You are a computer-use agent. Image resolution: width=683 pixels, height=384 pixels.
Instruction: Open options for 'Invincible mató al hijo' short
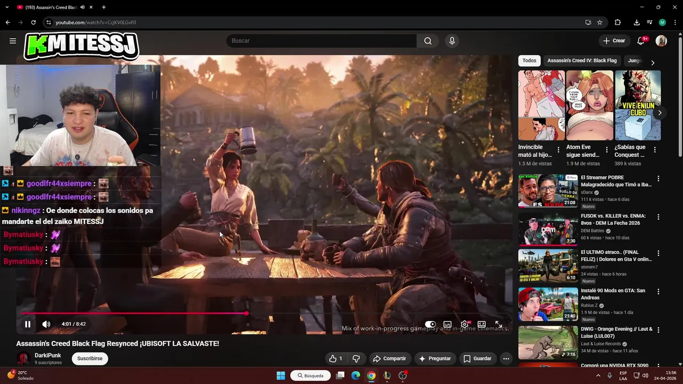[558, 150]
